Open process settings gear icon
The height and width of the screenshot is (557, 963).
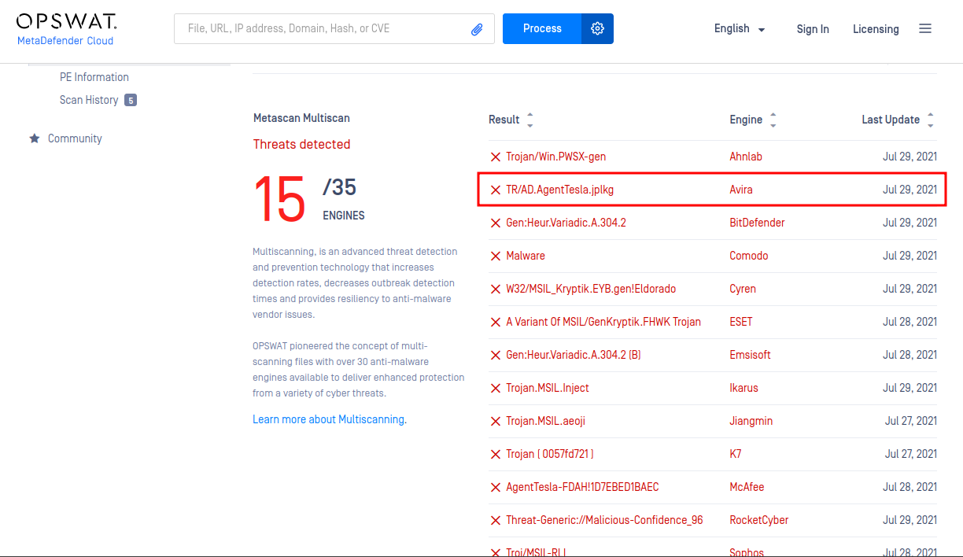[x=597, y=28]
